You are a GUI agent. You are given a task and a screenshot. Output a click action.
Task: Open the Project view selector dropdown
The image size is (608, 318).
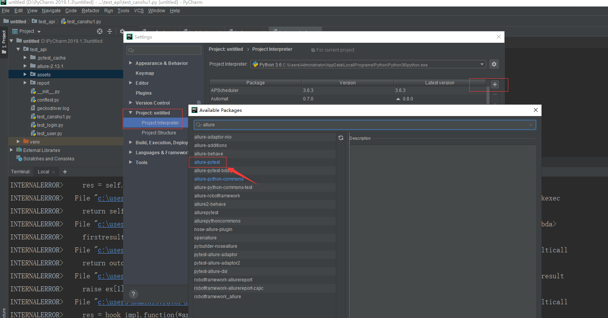click(x=39, y=32)
